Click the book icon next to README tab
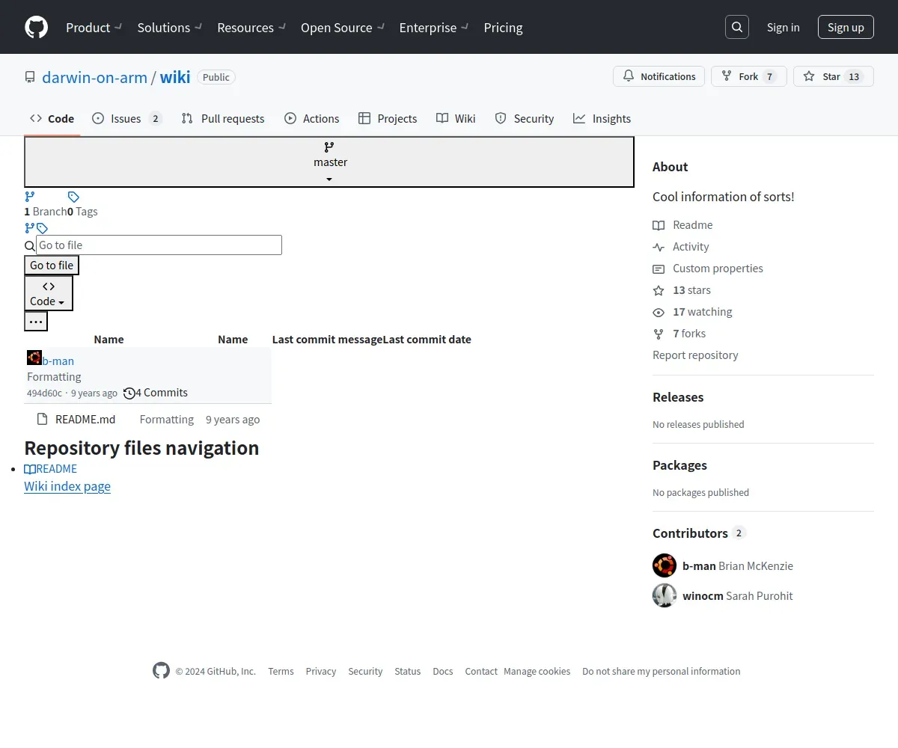This screenshot has width=898, height=748. pyautogui.click(x=30, y=469)
